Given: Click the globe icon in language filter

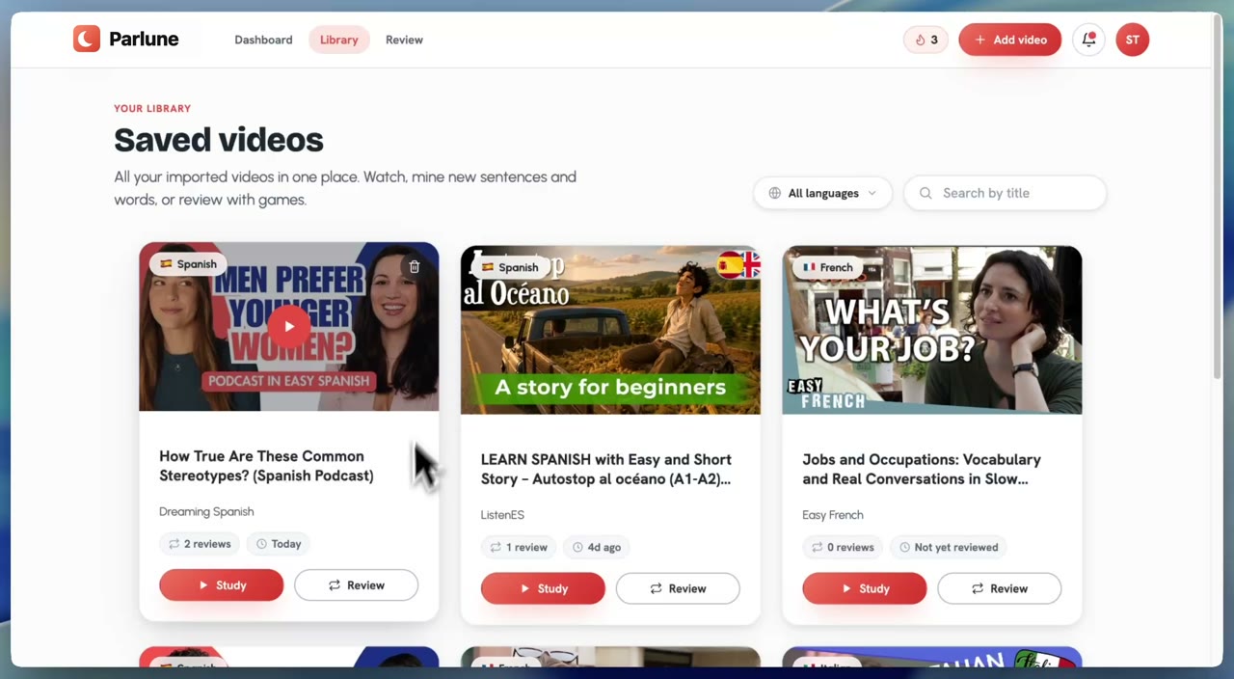Looking at the screenshot, I should coord(774,193).
